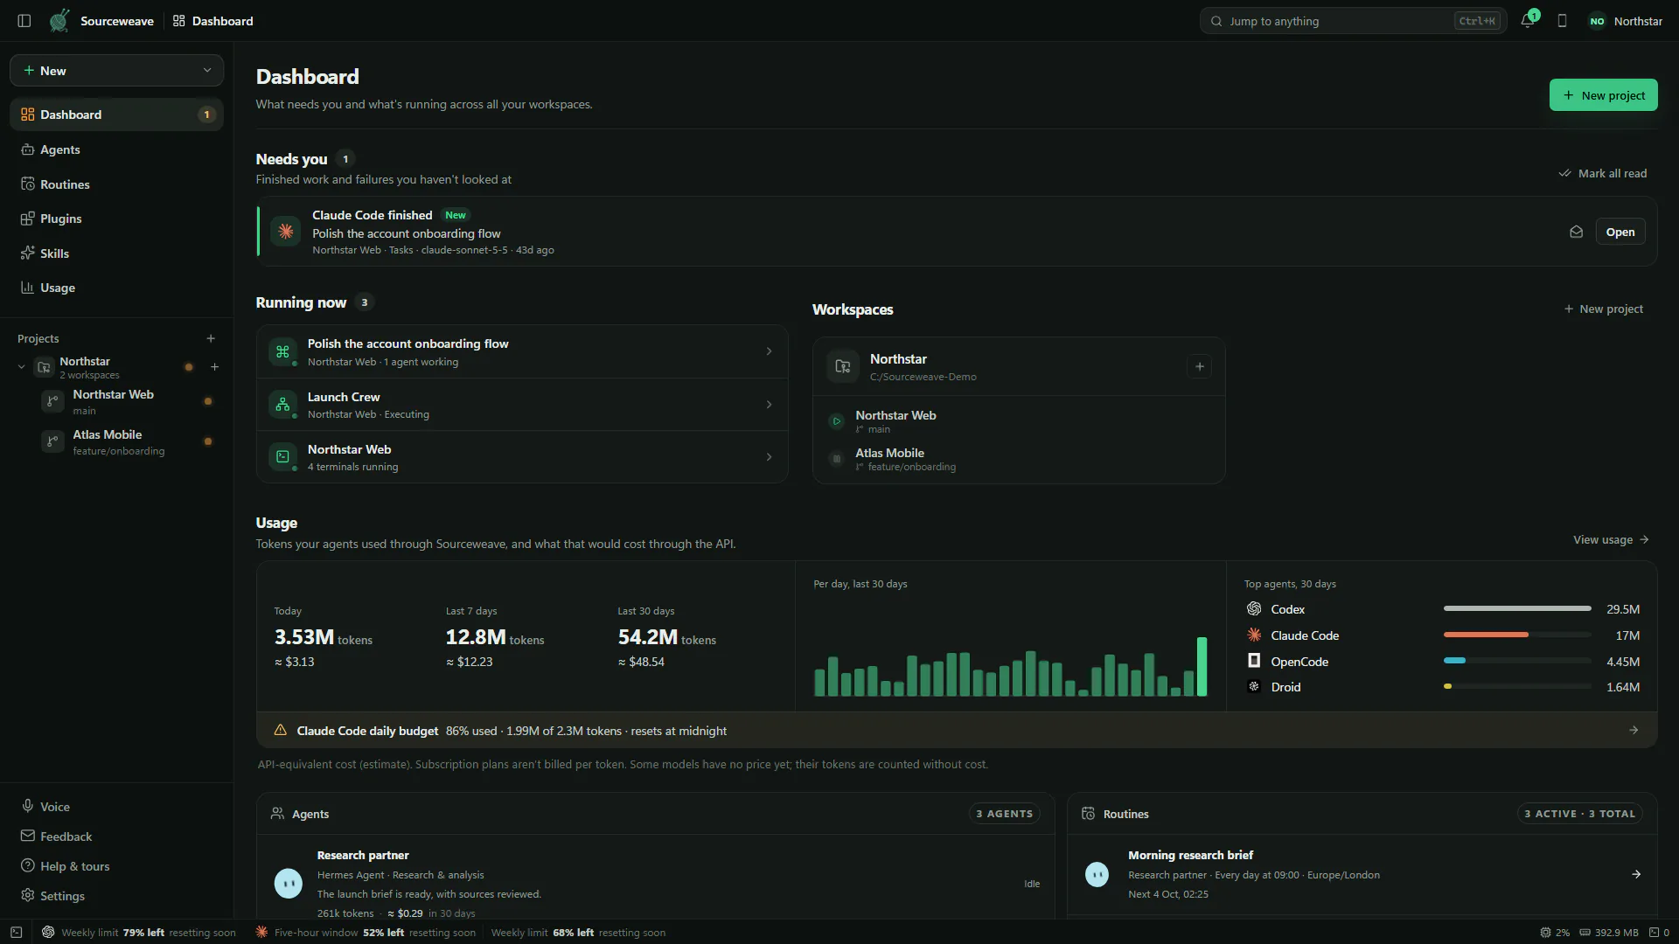The height and width of the screenshot is (944, 1679).
Task: Open the New dropdown in sidebar
Action: [116, 71]
